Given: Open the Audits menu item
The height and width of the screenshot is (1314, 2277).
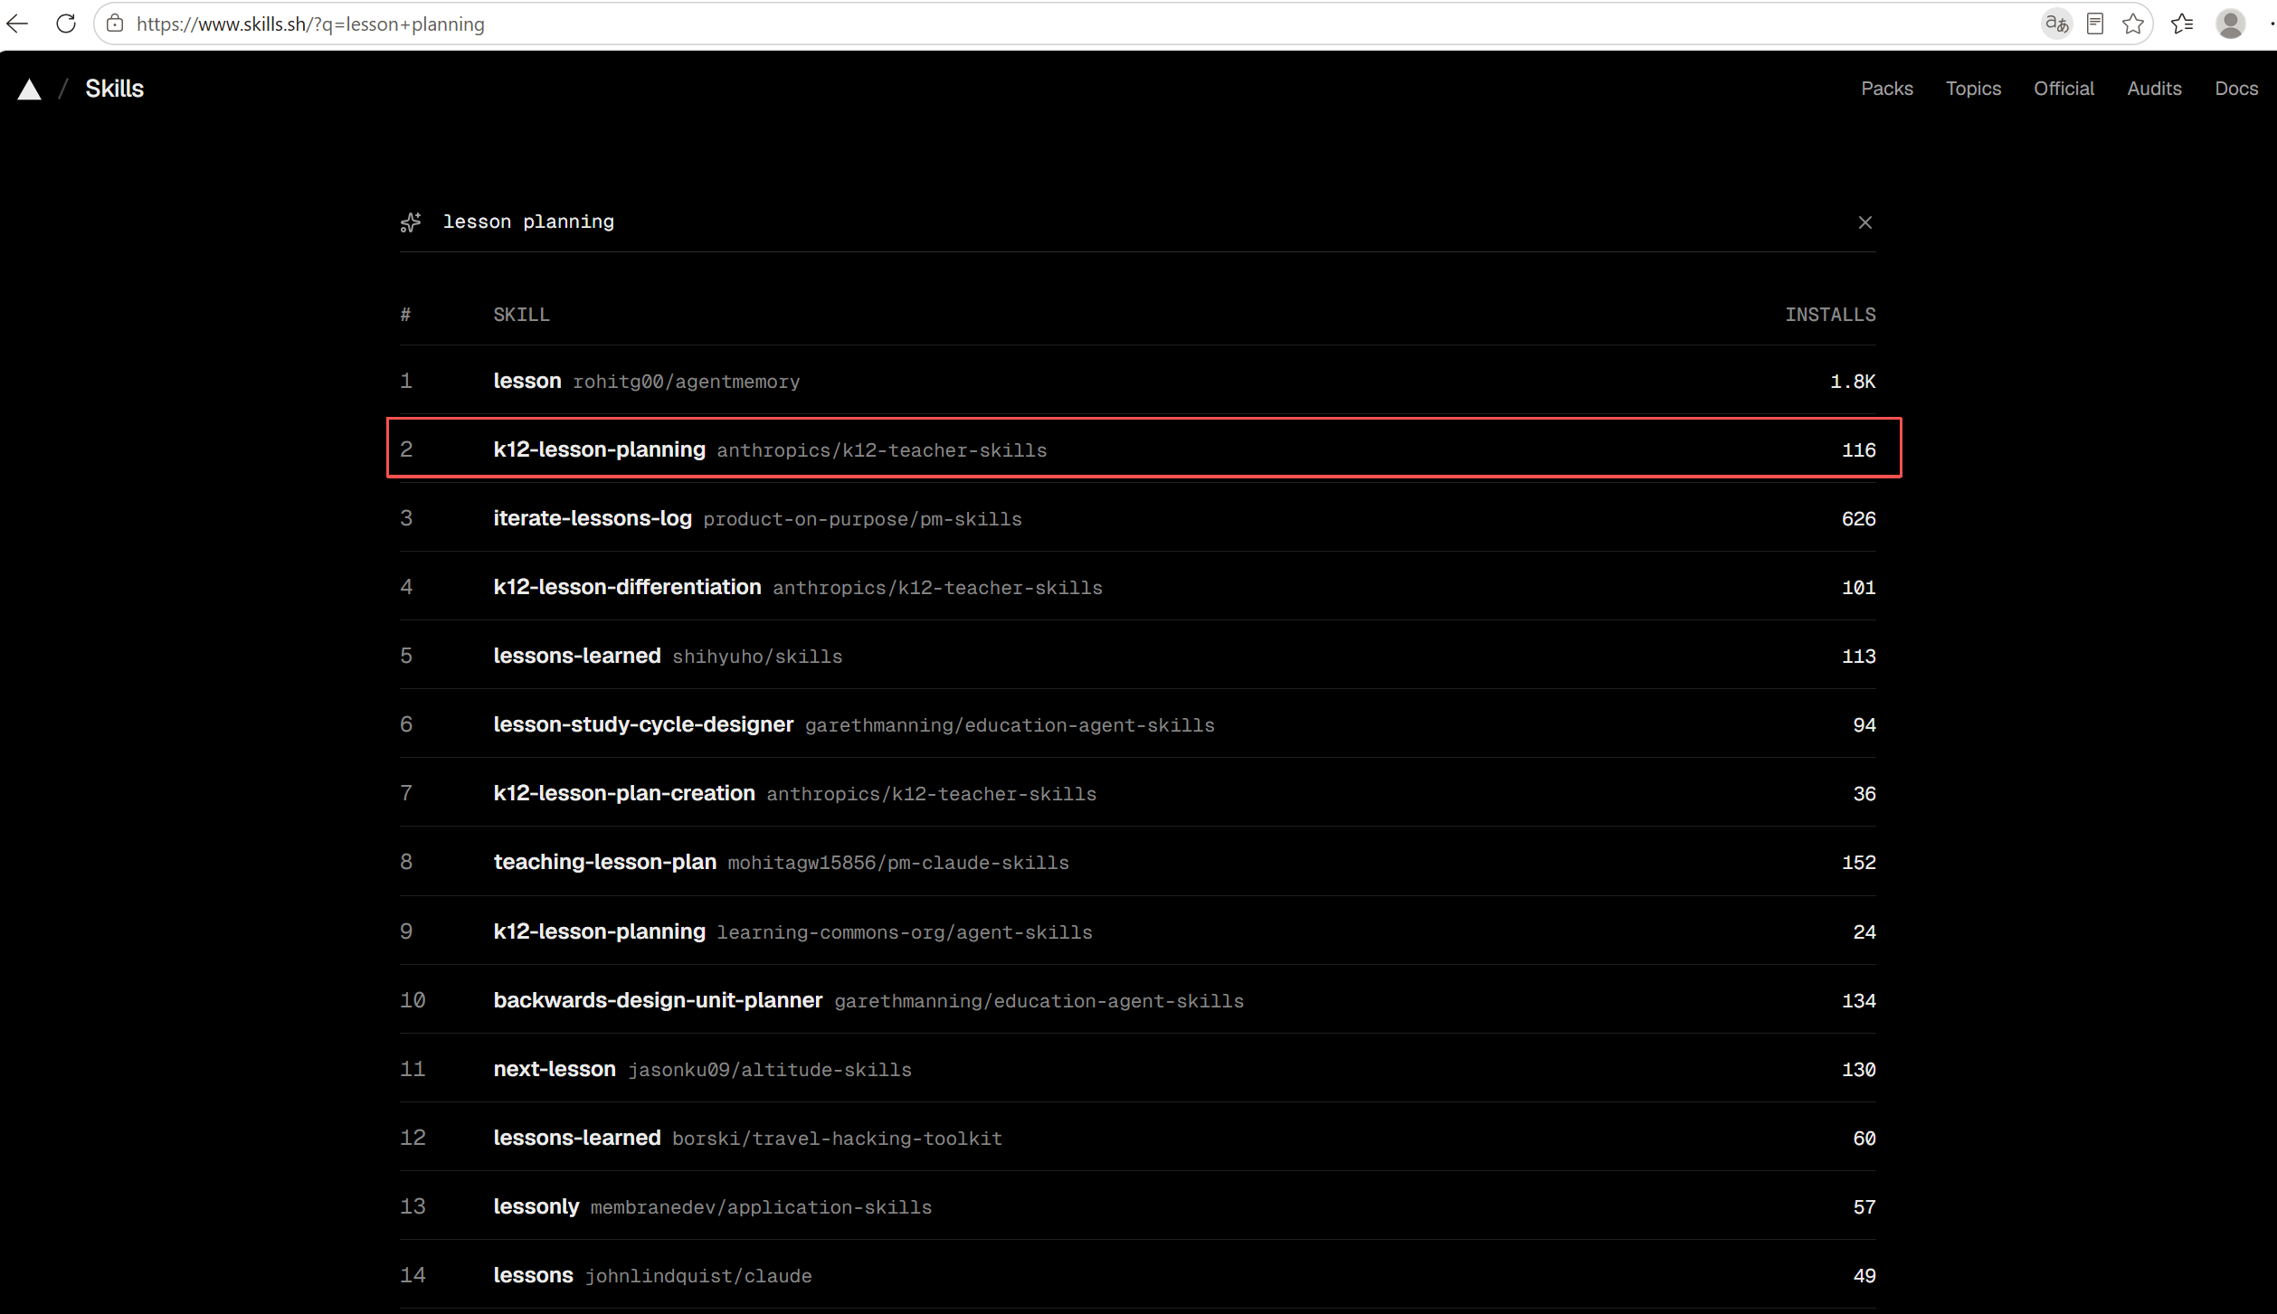Looking at the screenshot, I should [x=2154, y=89].
